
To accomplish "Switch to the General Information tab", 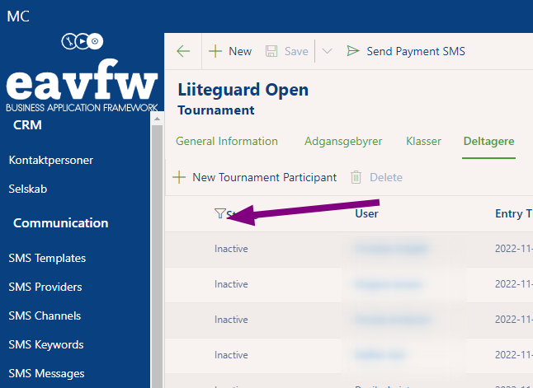I will click(227, 141).
